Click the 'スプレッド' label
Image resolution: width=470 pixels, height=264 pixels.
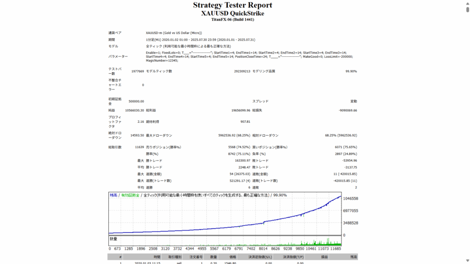click(260, 101)
